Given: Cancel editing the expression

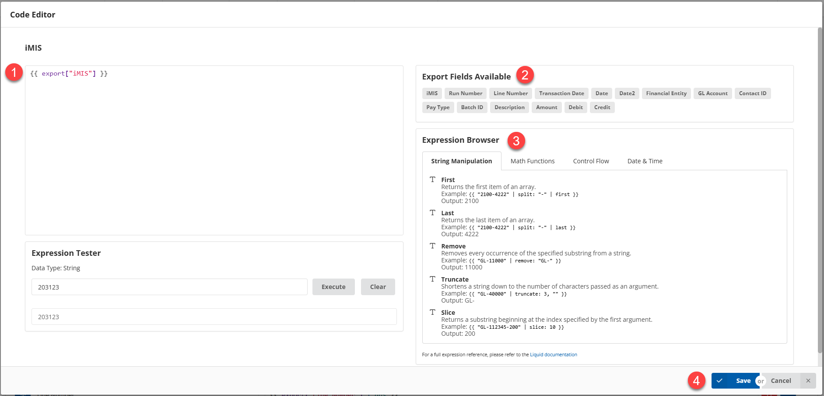Looking at the screenshot, I should 781,381.
